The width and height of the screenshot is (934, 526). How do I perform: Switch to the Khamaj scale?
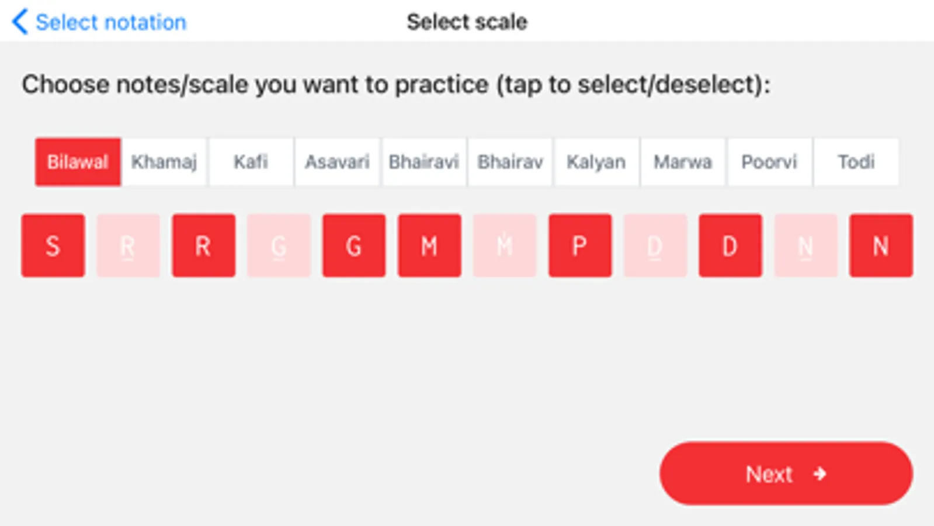(x=164, y=162)
